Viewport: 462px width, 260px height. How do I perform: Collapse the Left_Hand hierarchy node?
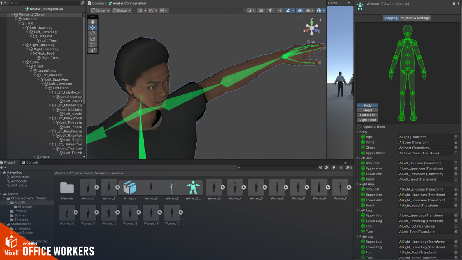[47, 88]
